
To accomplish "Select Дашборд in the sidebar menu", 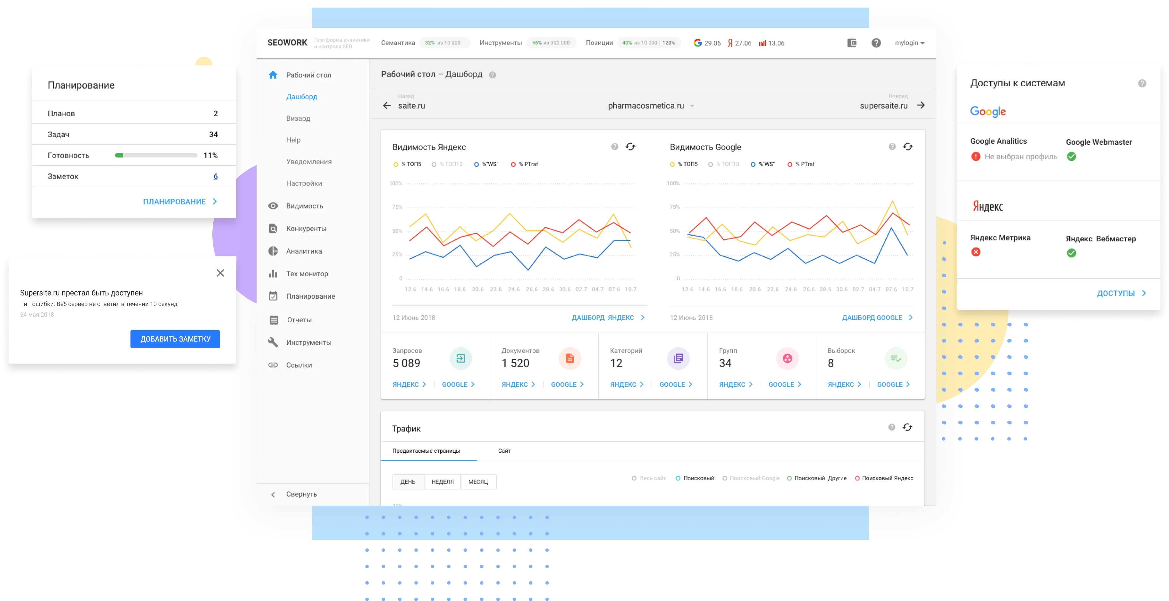I will pos(301,96).
